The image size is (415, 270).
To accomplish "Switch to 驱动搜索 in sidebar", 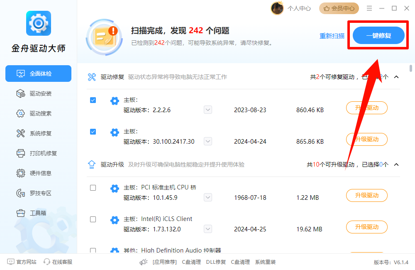I will [x=38, y=113].
